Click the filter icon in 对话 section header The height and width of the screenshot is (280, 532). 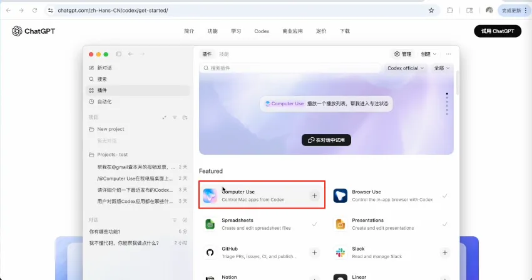(x=175, y=220)
